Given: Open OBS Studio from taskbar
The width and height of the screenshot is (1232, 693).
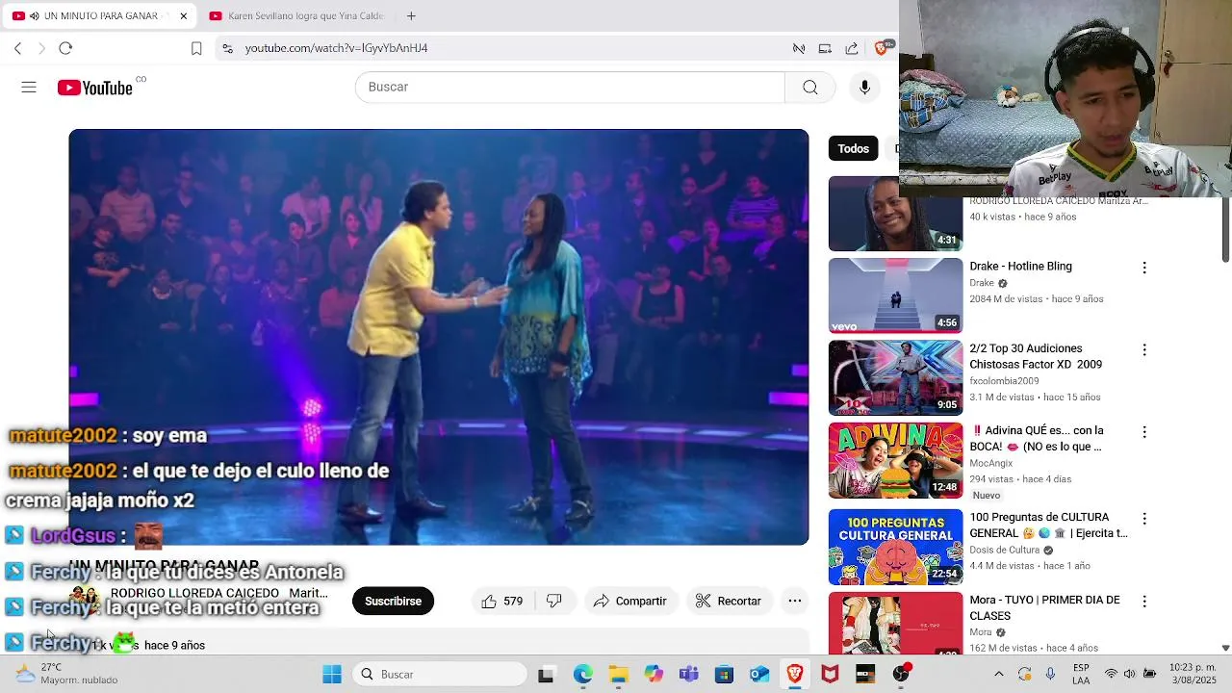Looking at the screenshot, I should point(901,675).
